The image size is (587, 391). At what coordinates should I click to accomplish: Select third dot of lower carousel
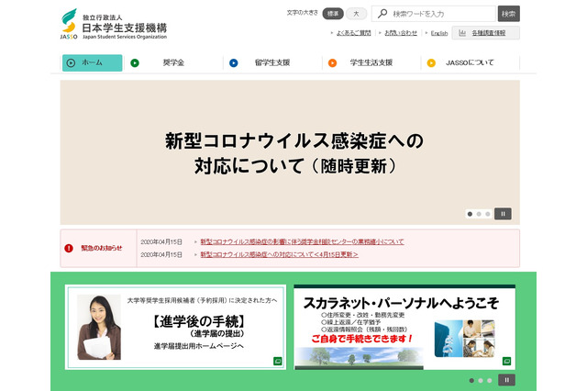click(x=489, y=381)
